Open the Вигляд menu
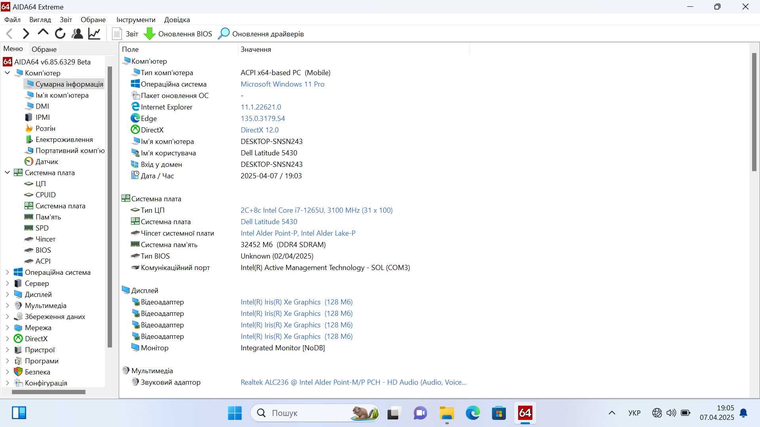Screen dimensions: 760x427 click(x=40, y=19)
